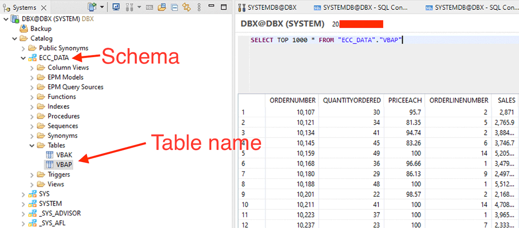Open the system monitoring dashboard icon

[116, 7]
